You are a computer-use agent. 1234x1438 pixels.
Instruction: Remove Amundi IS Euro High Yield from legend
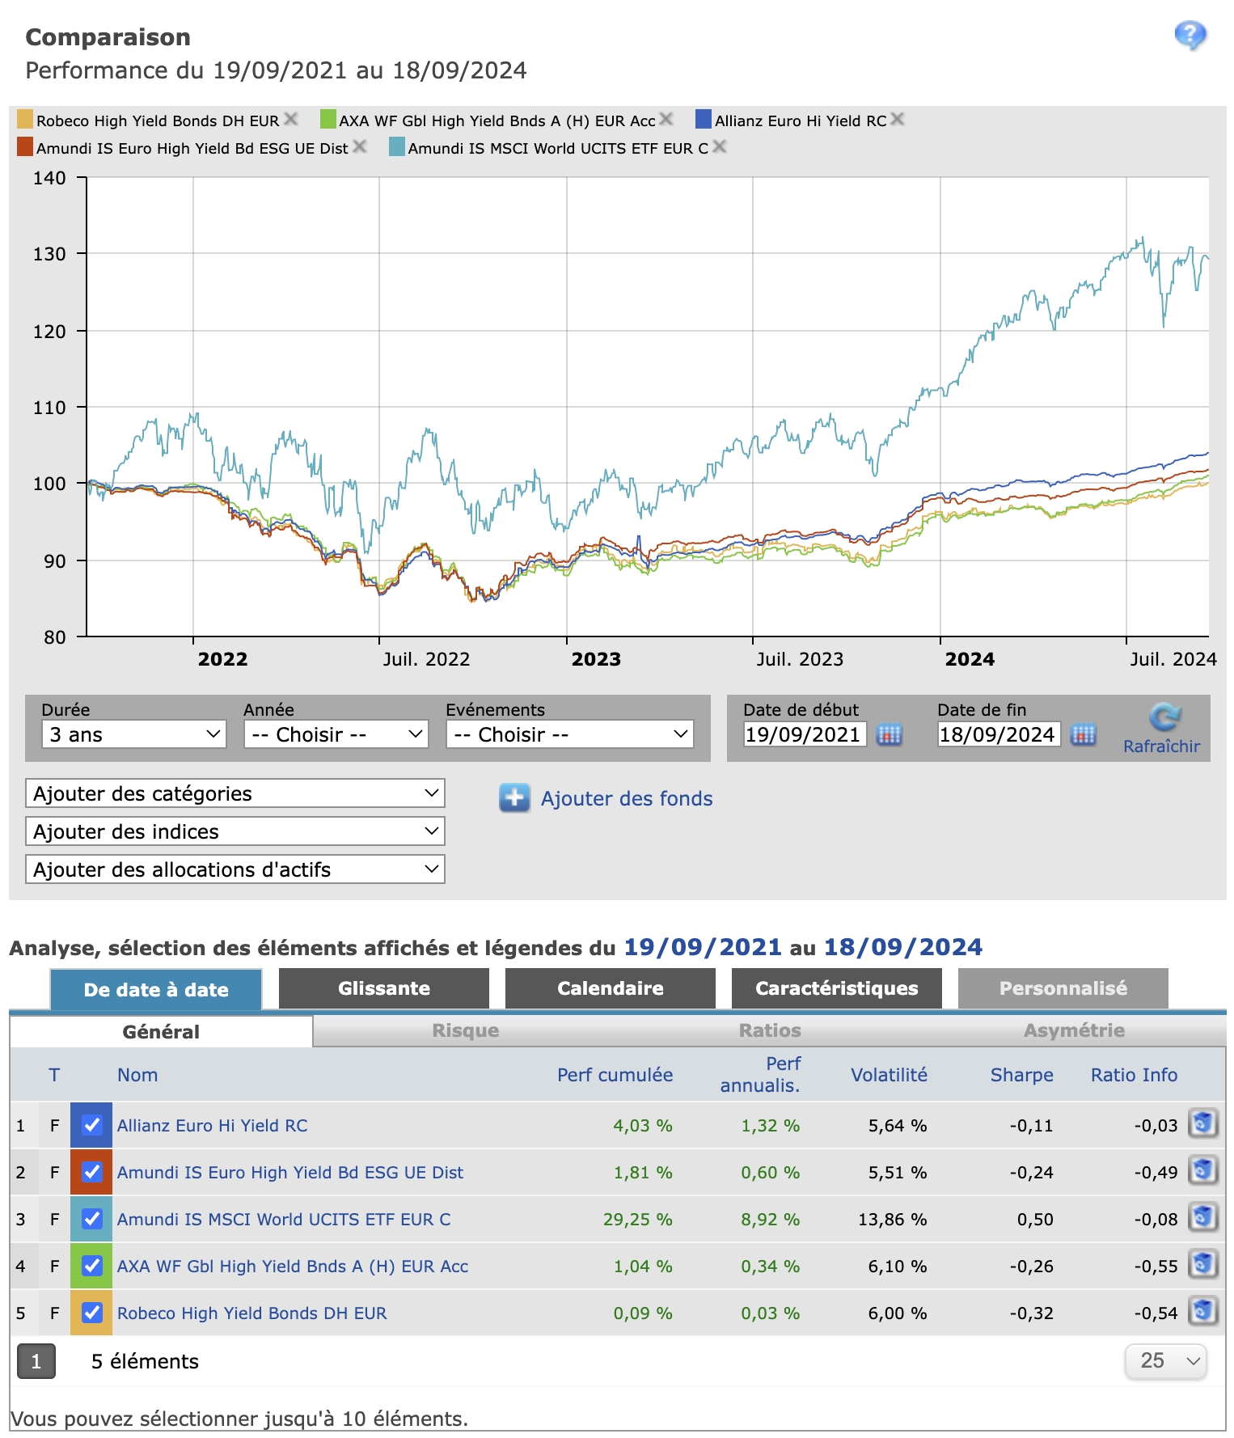360,147
